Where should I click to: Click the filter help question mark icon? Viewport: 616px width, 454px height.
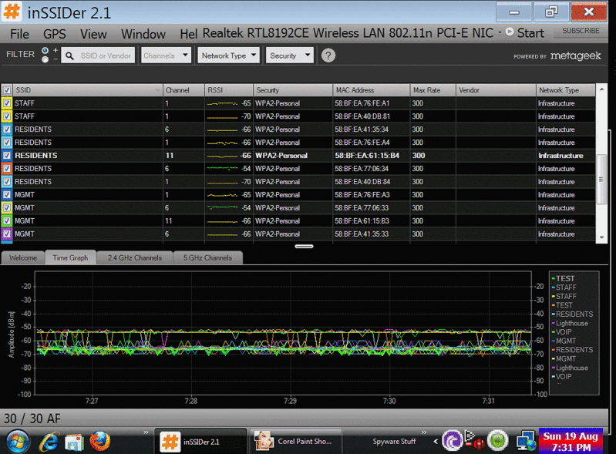(x=328, y=55)
